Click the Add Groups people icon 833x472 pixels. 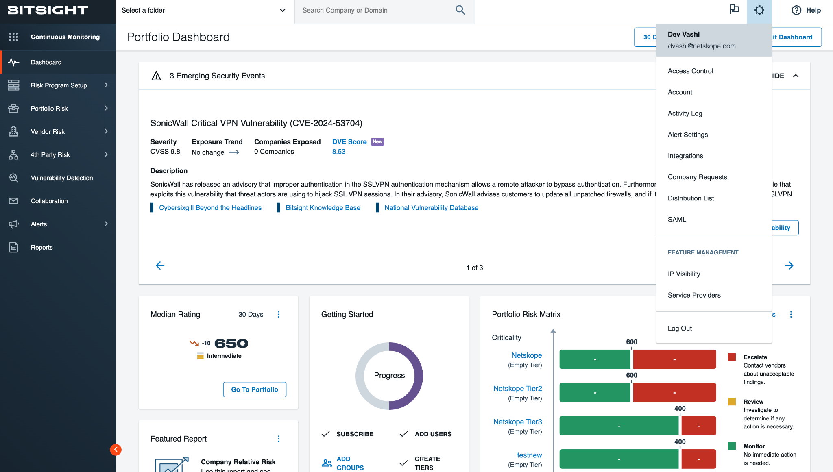click(327, 463)
